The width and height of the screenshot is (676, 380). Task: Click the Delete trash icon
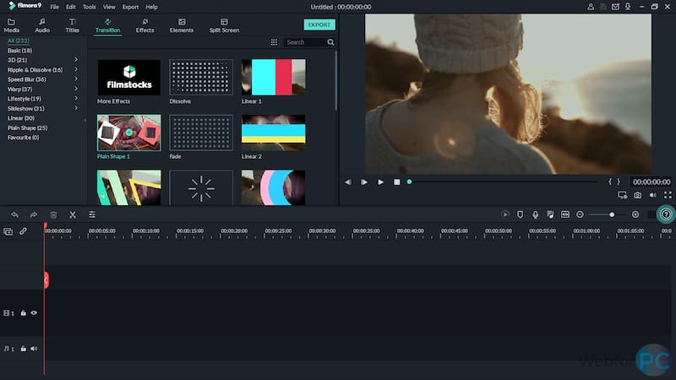[53, 214]
